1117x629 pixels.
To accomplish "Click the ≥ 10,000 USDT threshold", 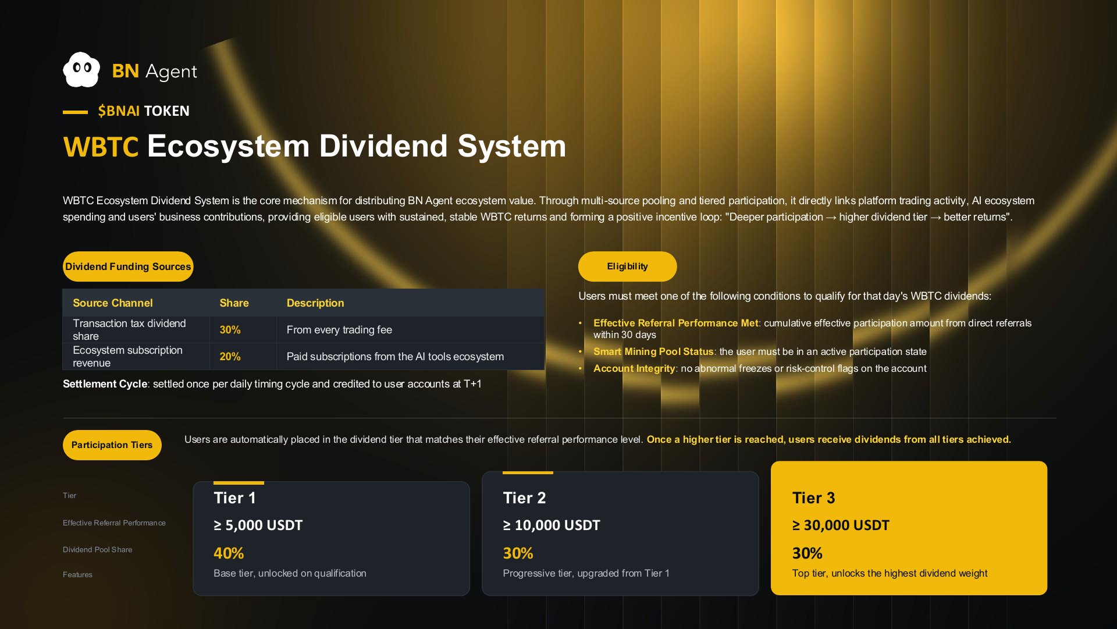I will coord(552,525).
